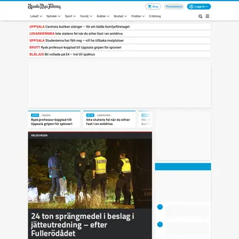Open BLÅLJUS headline 'Bil voltade på E4'
This screenshot has height=239, width=239.
point(119,54)
